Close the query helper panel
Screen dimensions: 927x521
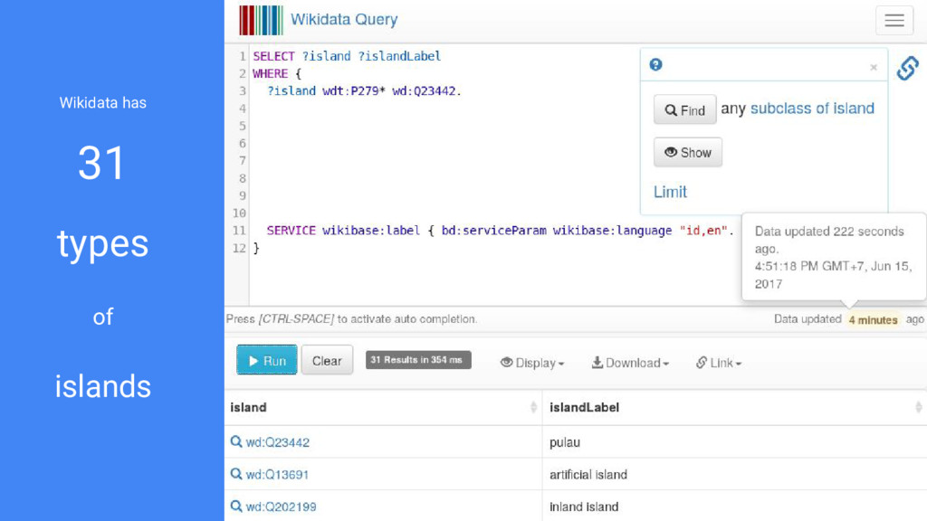tap(874, 67)
